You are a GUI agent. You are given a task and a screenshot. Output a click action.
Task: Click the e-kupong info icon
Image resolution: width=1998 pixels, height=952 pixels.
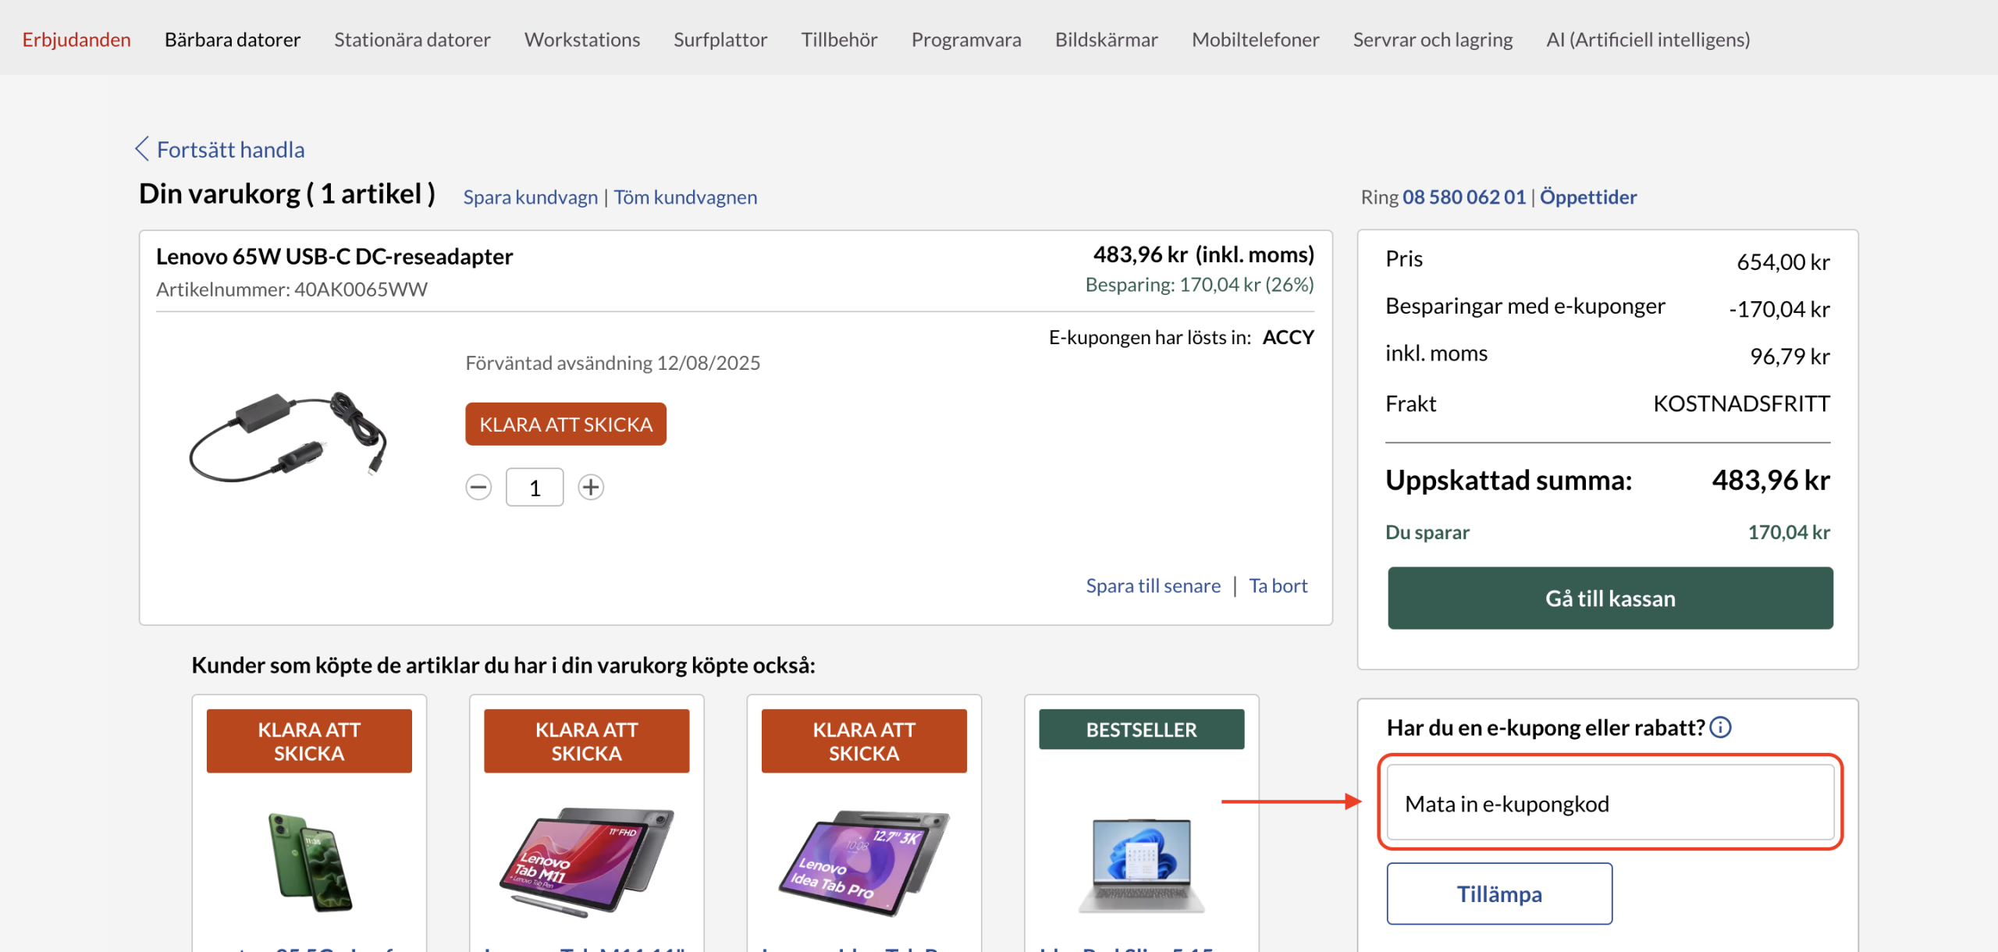pyautogui.click(x=1720, y=727)
